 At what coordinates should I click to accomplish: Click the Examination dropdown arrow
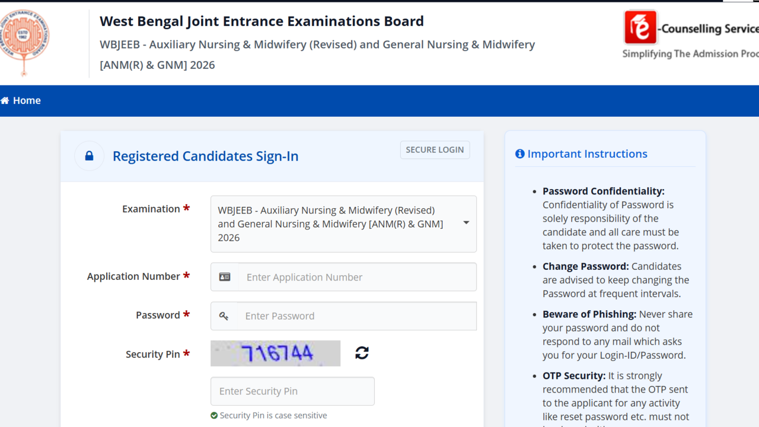coord(466,223)
